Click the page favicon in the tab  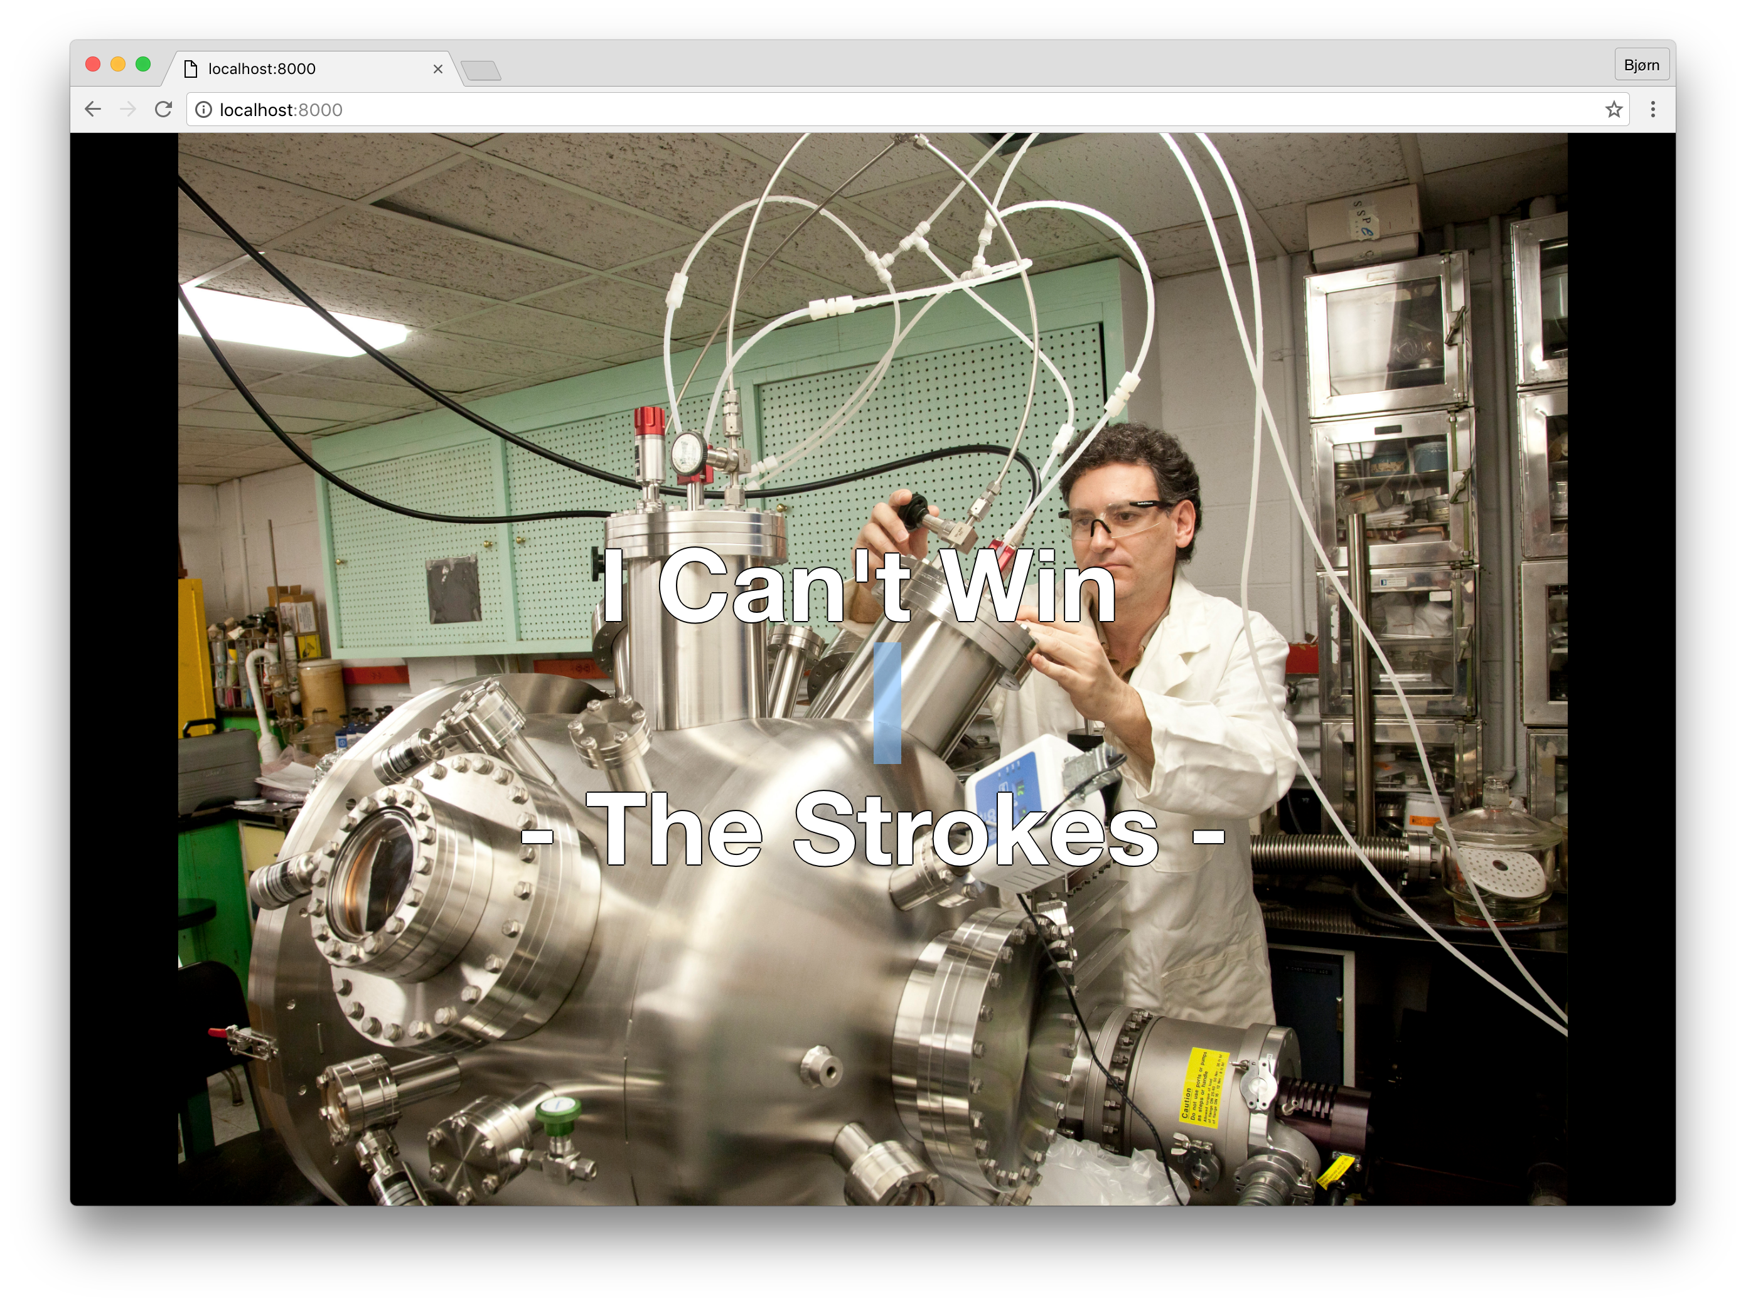190,70
